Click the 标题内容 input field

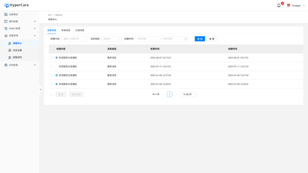point(75,39)
